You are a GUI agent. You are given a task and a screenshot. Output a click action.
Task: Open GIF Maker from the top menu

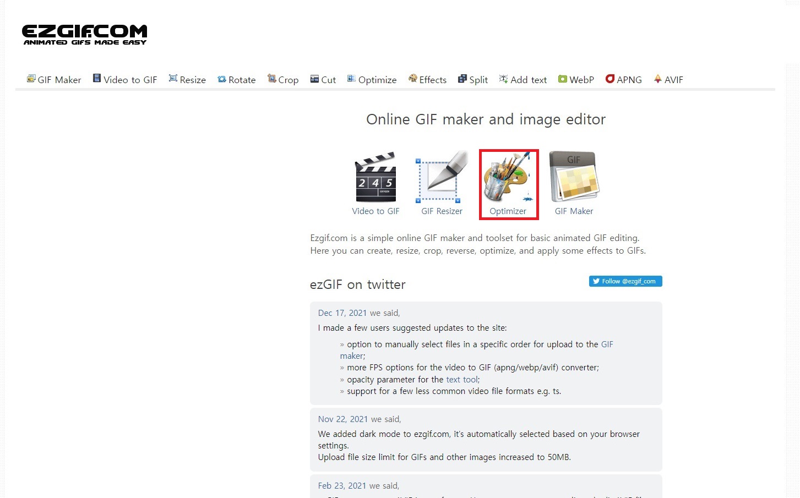tap(59, 80)
